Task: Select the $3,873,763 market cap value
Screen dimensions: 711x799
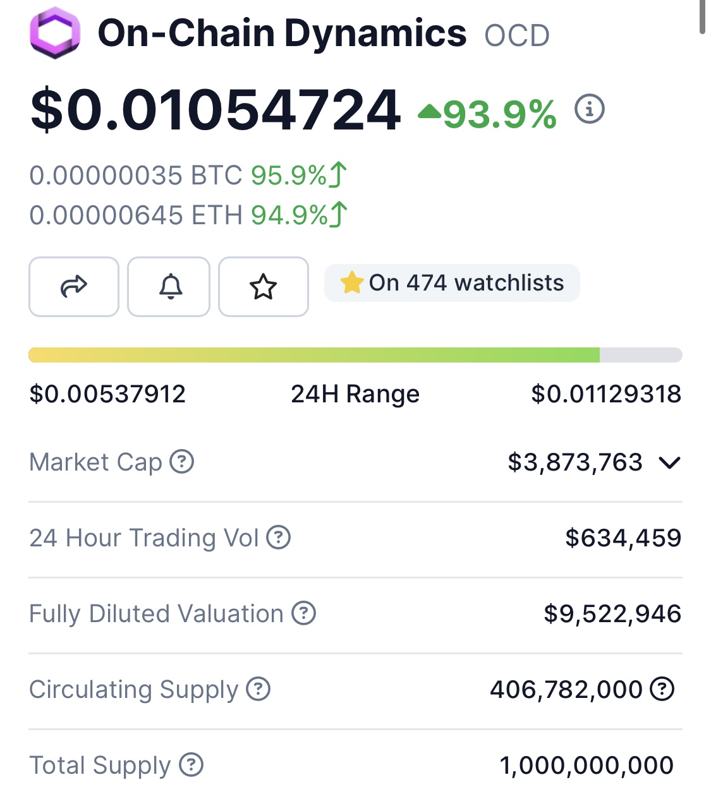Action: [575, 462]
